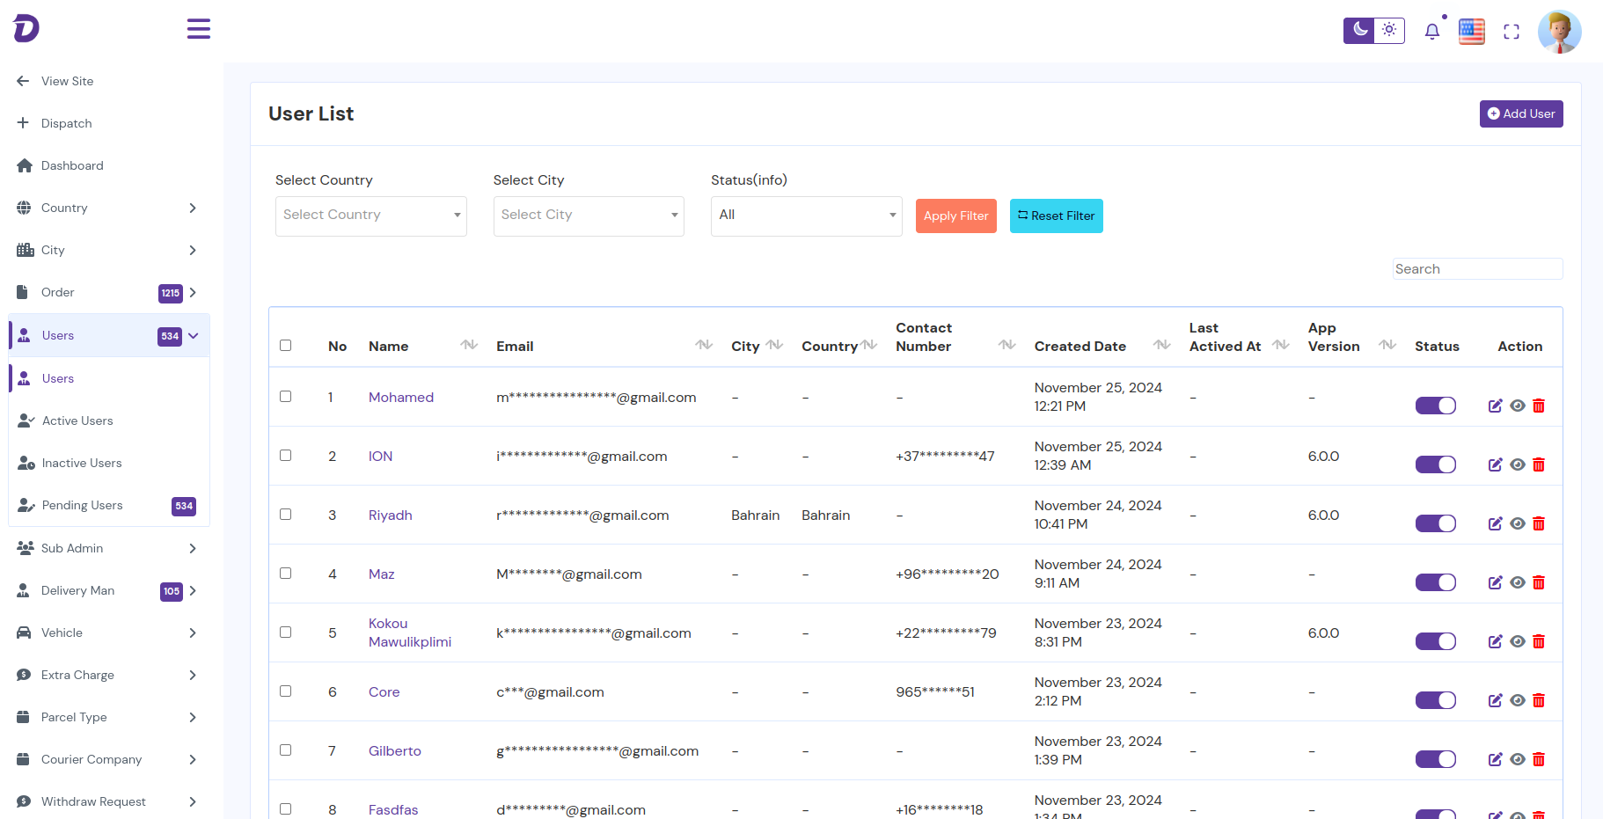The width and height of the screenshot is (1603, 819).
Task: Open the Select City dropdown
Action: pyautogui.click(x=589, y=216)
